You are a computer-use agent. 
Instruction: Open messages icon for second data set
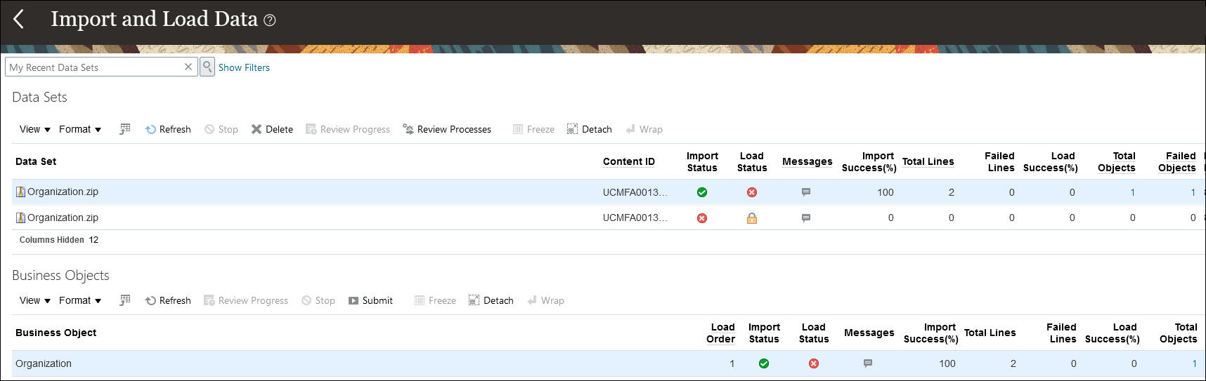click(806, 218)
